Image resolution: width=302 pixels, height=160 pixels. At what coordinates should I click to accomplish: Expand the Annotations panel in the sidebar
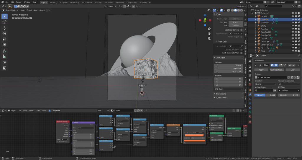tap(221, 98)
